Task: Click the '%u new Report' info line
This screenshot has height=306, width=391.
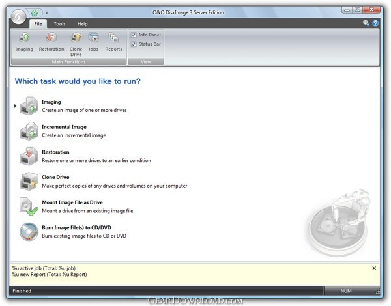Action: tap(50, 274)
